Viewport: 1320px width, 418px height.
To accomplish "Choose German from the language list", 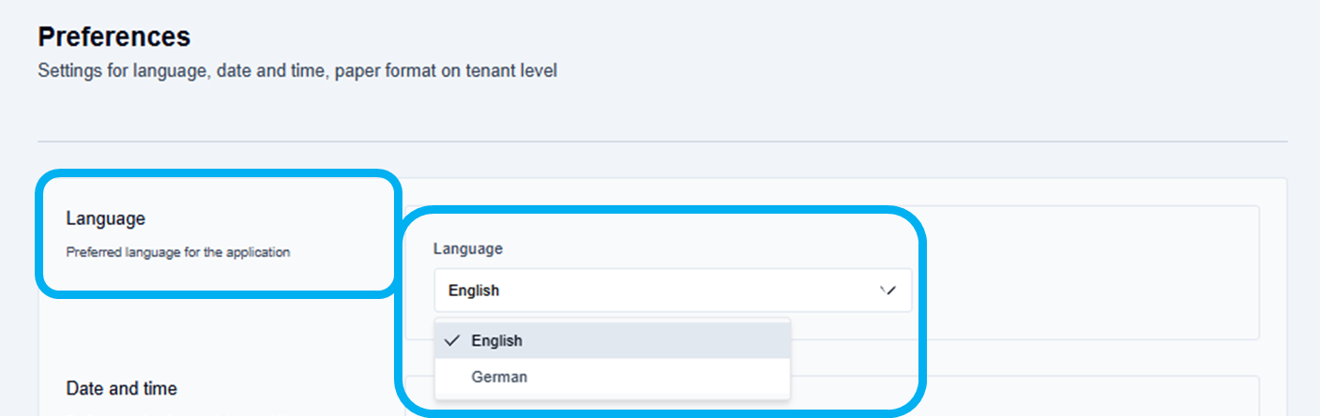I will (x=499, y=377).
